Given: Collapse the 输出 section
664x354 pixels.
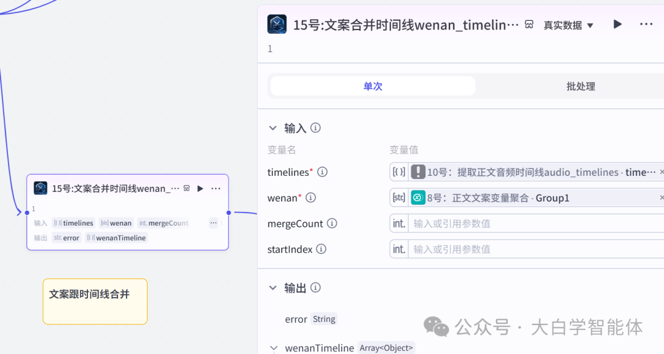Looking at the screenshot, I should (273, 288).
